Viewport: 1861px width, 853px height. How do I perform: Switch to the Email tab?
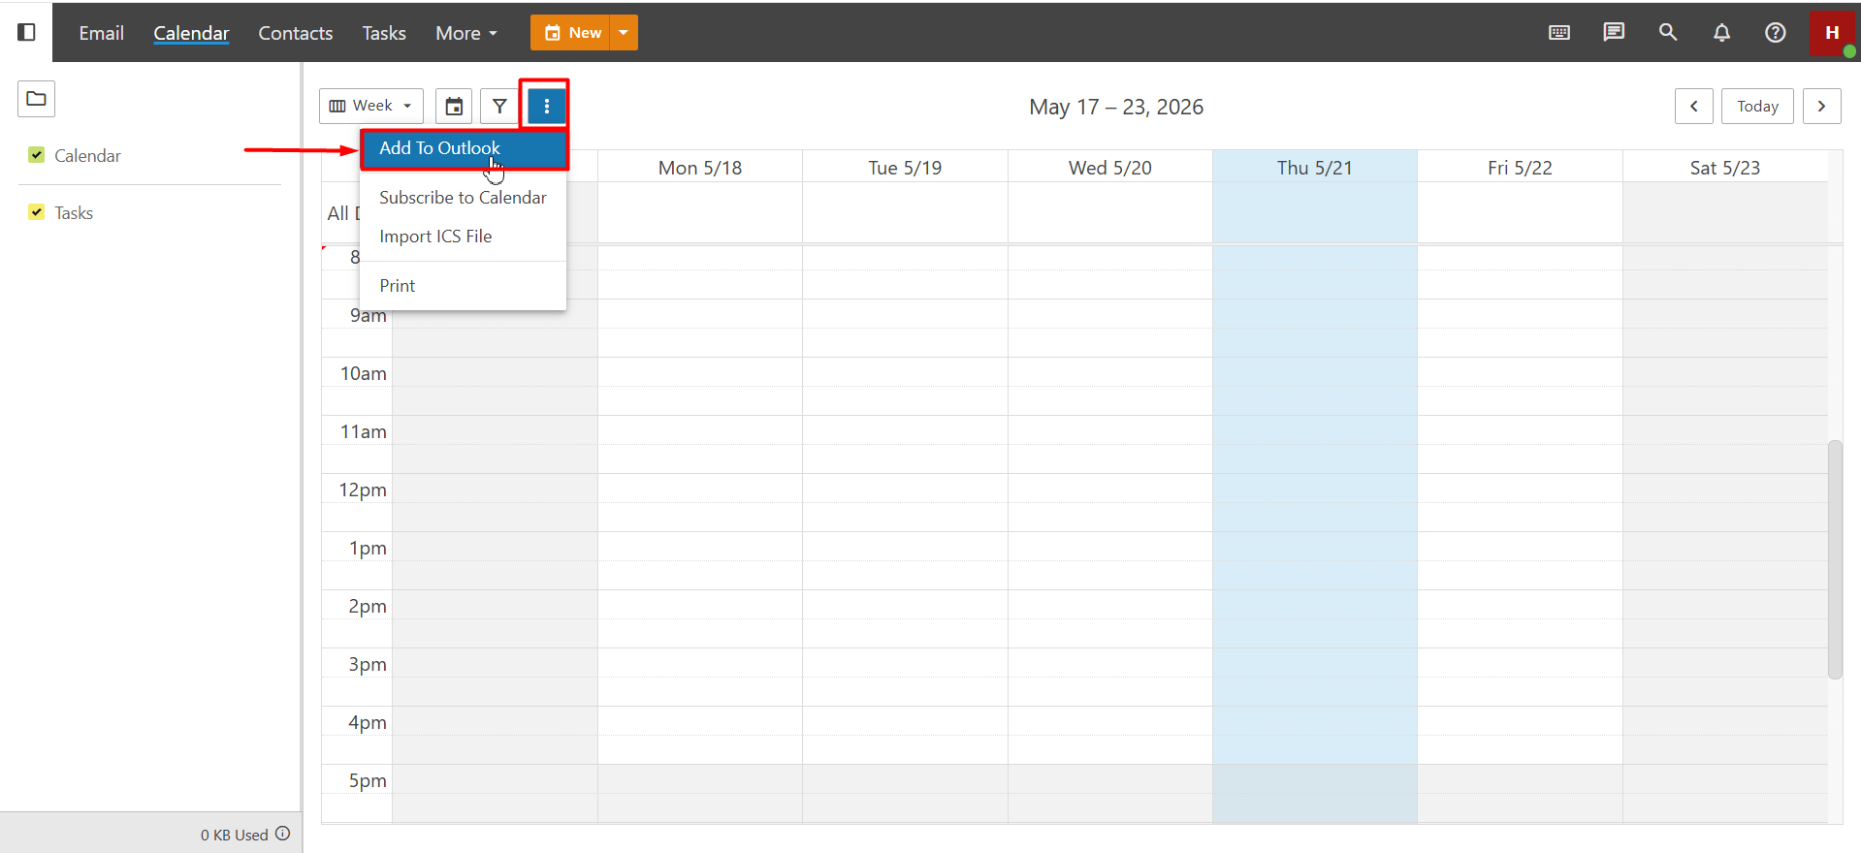click(x=102, y=33)
